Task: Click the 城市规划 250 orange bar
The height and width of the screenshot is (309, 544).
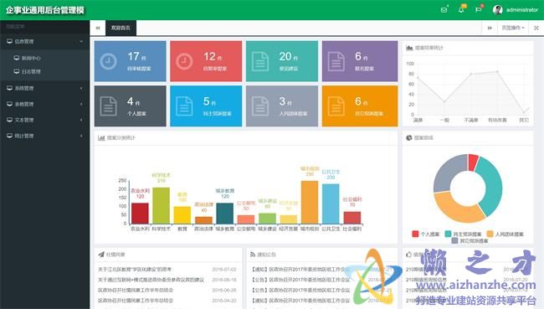Action: 310,202
